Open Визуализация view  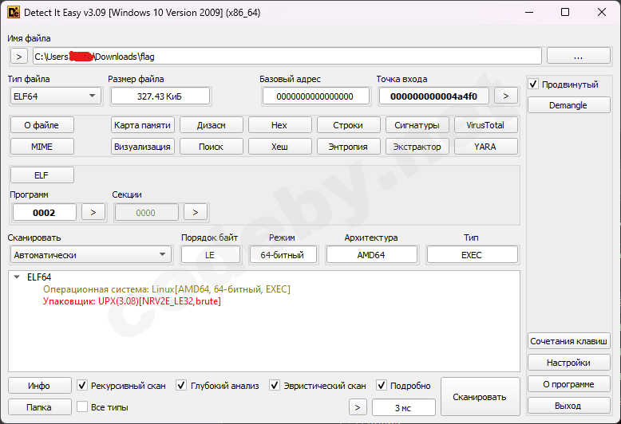pyautogui.click(x=143, y=147)
